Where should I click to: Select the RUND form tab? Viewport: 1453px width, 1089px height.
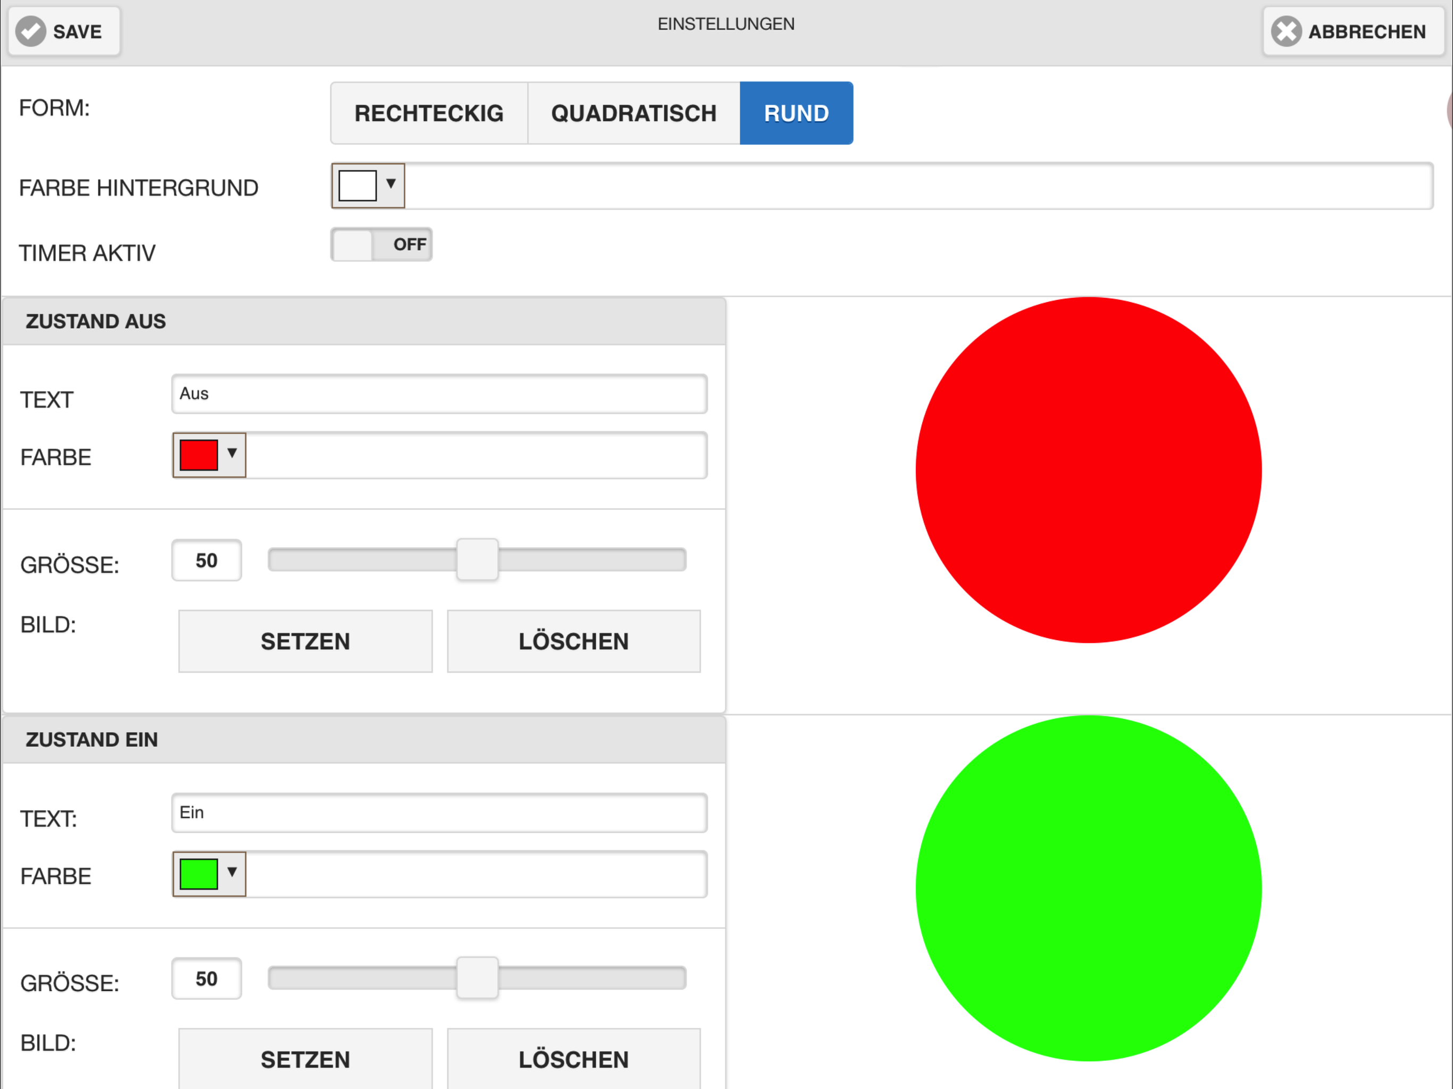click(x=796, y=113)
